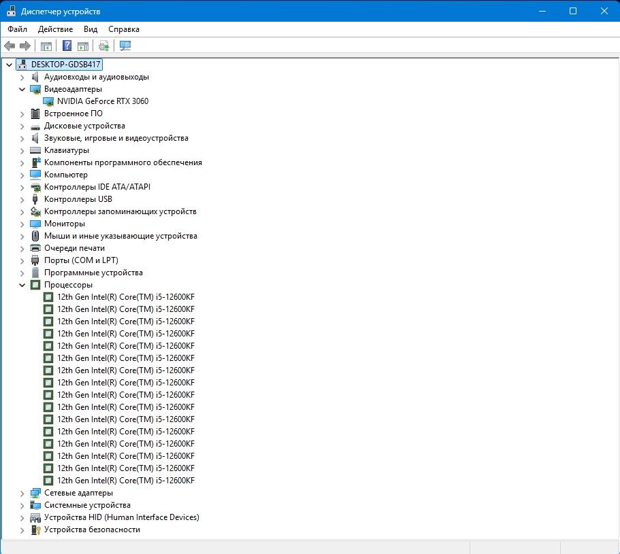Show or hide the console tree toolbar icon
The image size is (620, 554).
click(x=46, y=46)
